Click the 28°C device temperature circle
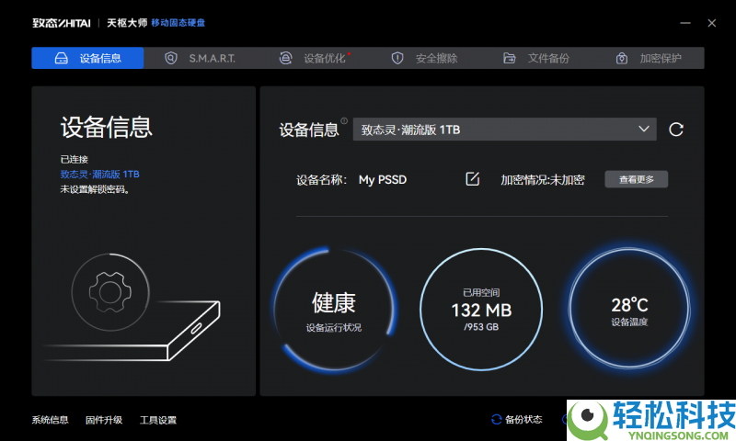 tap(629, 309)
